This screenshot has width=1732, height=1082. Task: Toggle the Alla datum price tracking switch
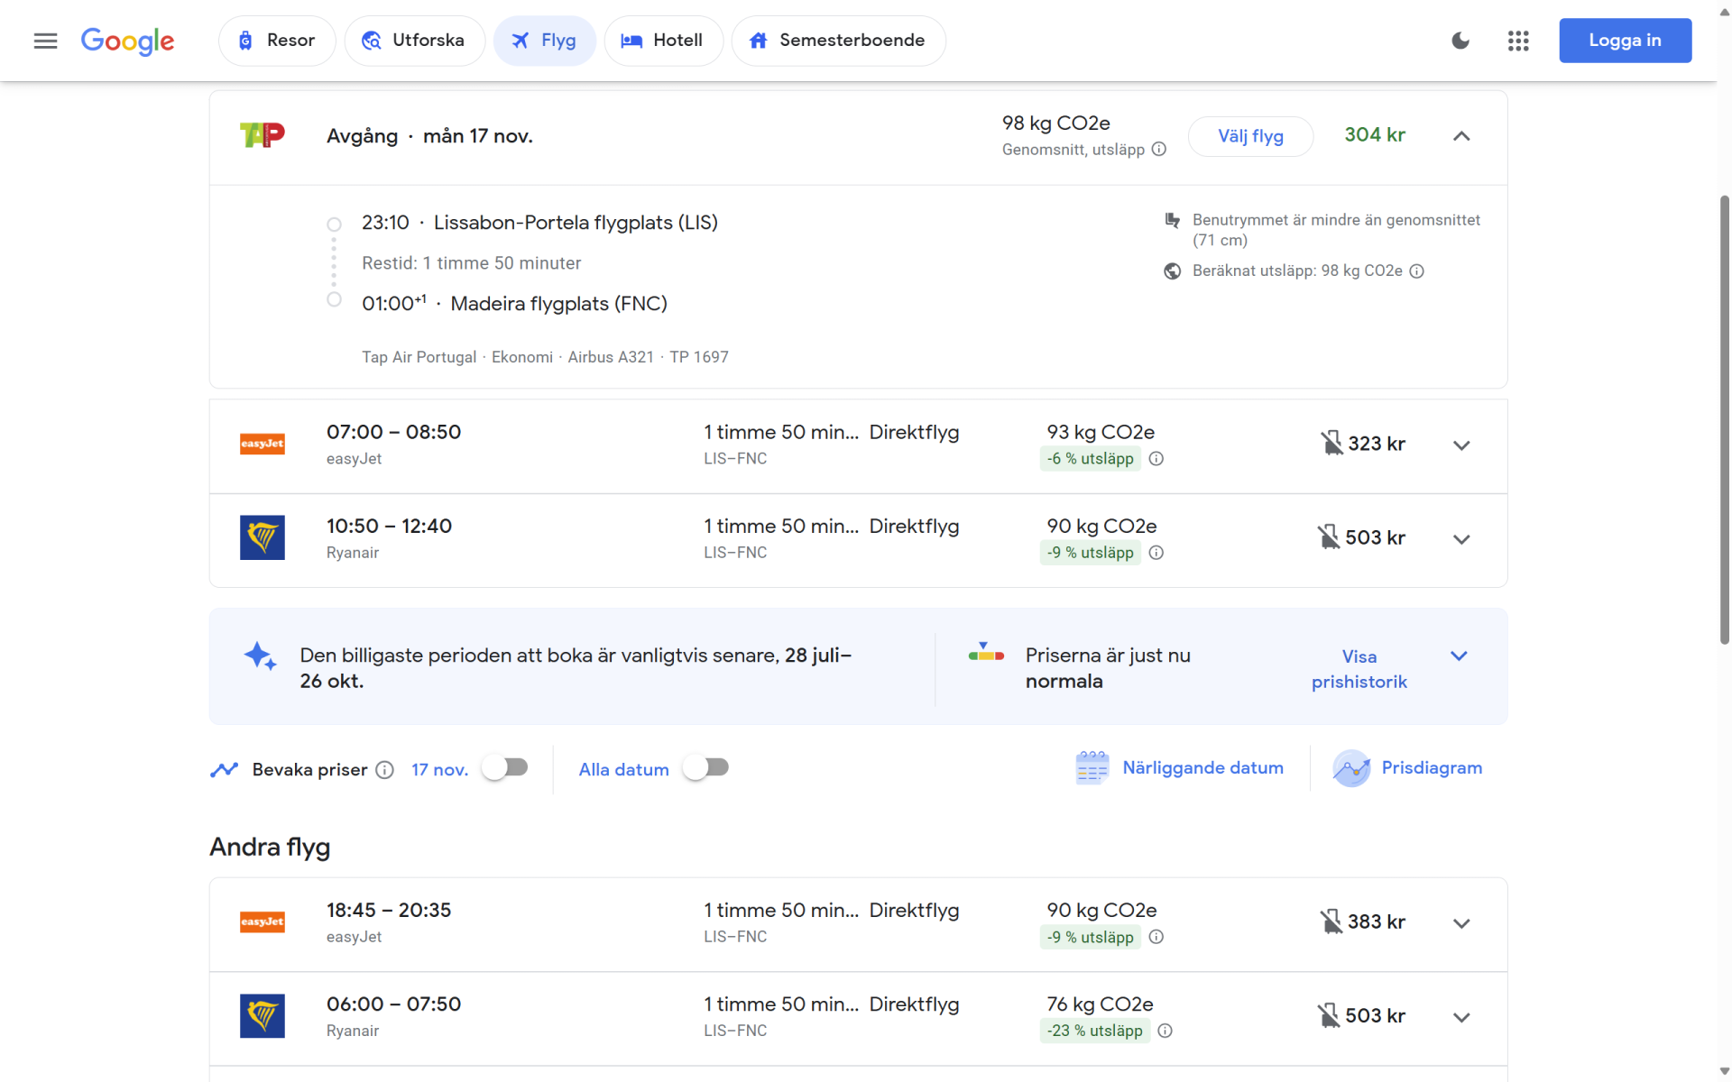(x=706, y=768)
